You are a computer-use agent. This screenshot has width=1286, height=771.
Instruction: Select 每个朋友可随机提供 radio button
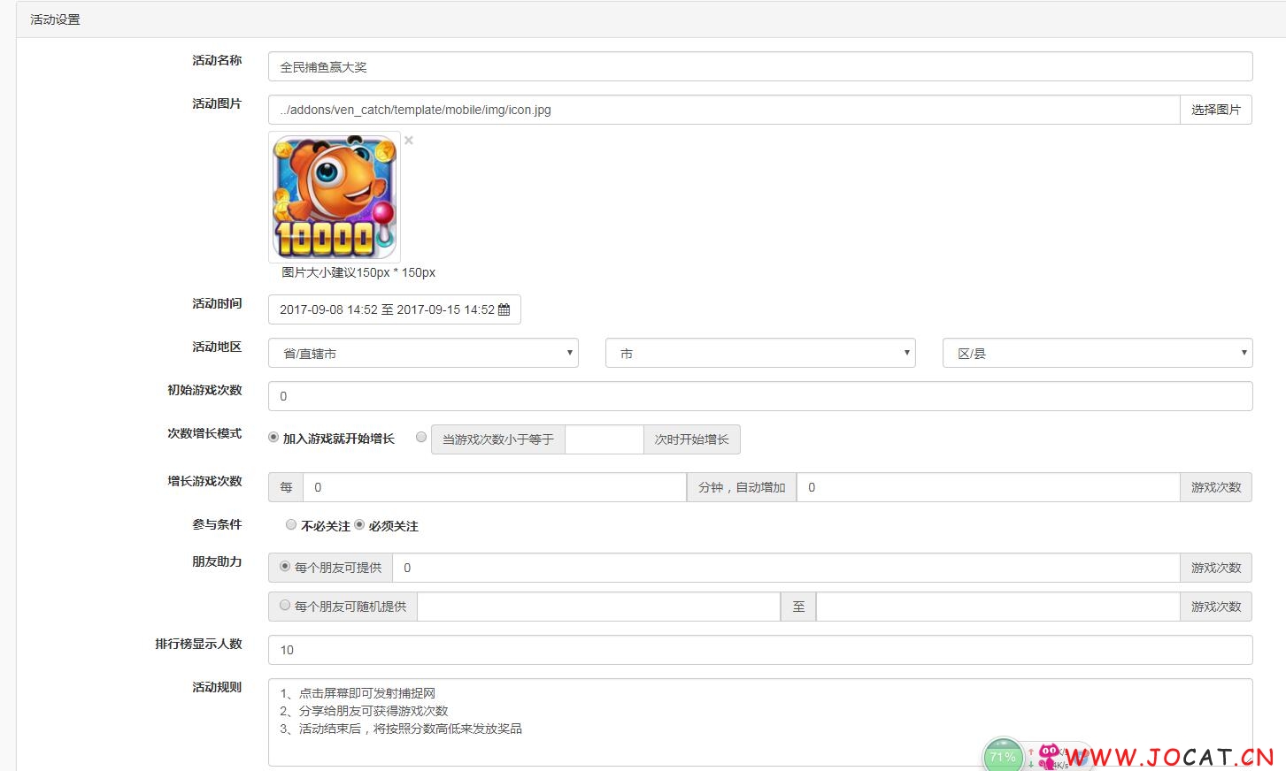285,605
